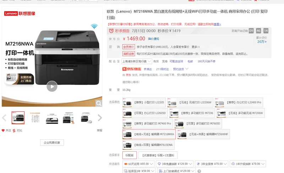Screen dimensions: 284x173
Task: Select the fourth thumbnail with phone printing
Action: pos(69,118)
